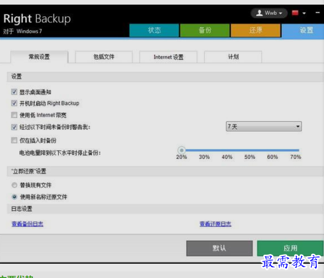
Task: Open the green 备份 backup tab
Action: tap(205, 31)
